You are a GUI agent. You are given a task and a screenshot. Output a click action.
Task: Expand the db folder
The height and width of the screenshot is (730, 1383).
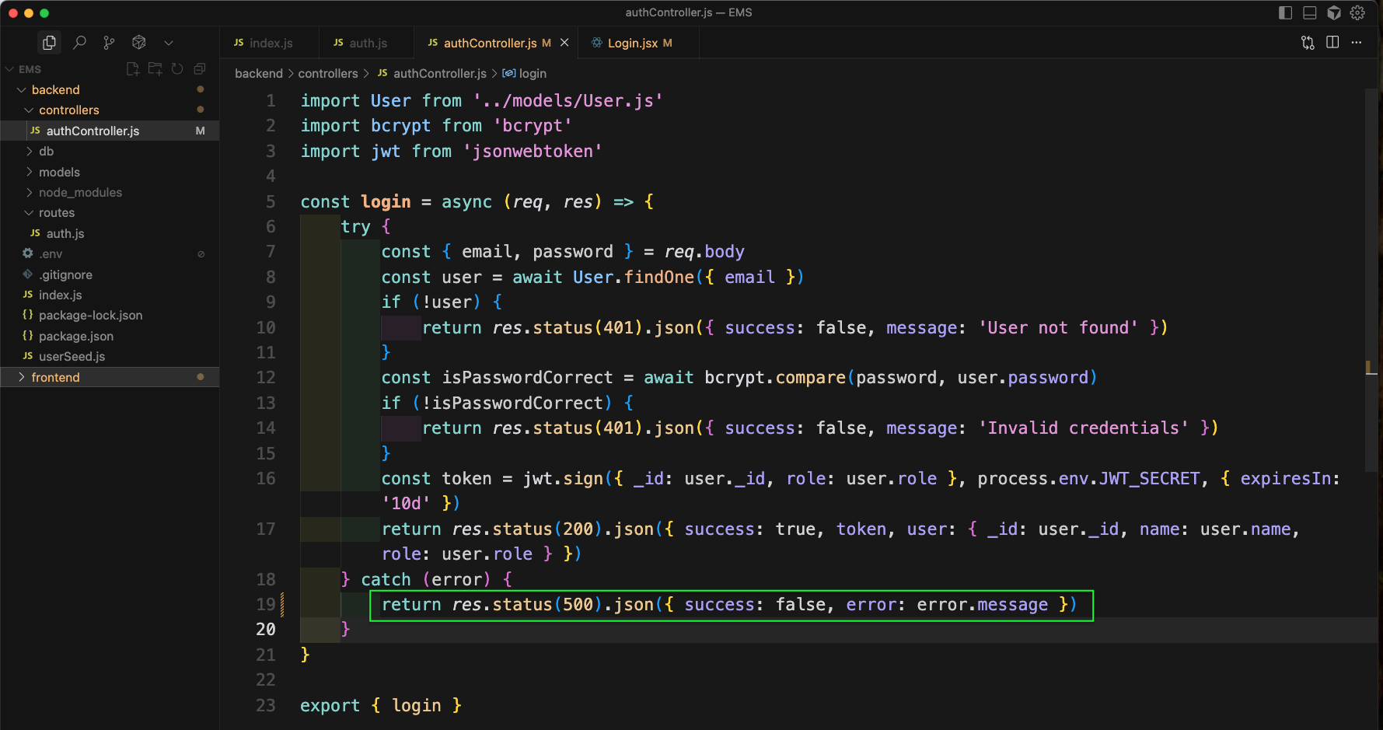point(110,152)
